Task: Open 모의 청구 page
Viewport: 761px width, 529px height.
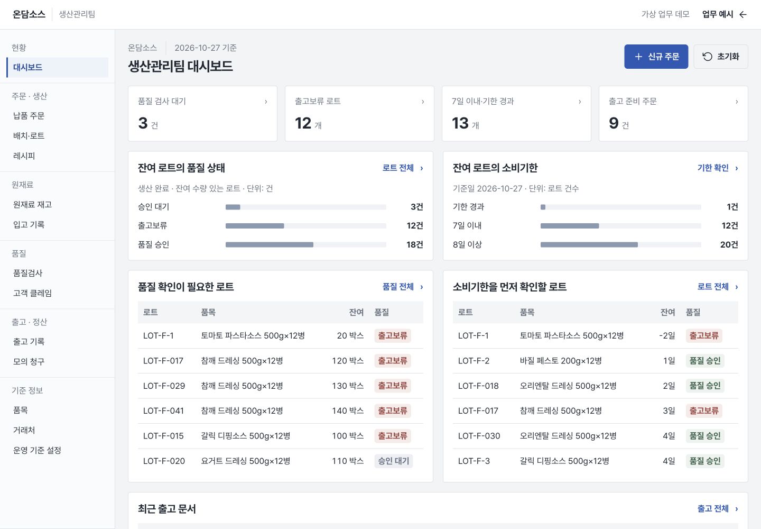Action: (57, 362)
